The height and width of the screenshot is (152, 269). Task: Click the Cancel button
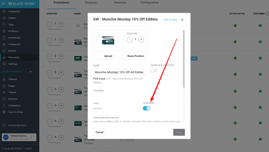click(x=99, y=132)
